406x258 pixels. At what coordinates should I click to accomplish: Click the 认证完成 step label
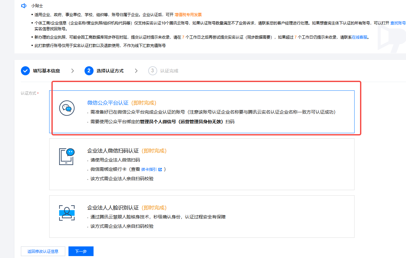pyautogui.click(x=169, y=71)
